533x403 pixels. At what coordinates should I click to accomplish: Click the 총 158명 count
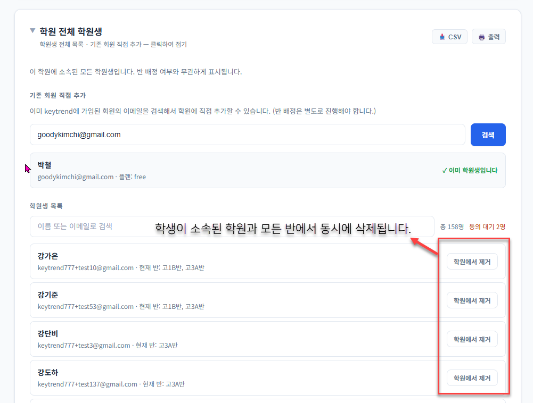point(452,226)
